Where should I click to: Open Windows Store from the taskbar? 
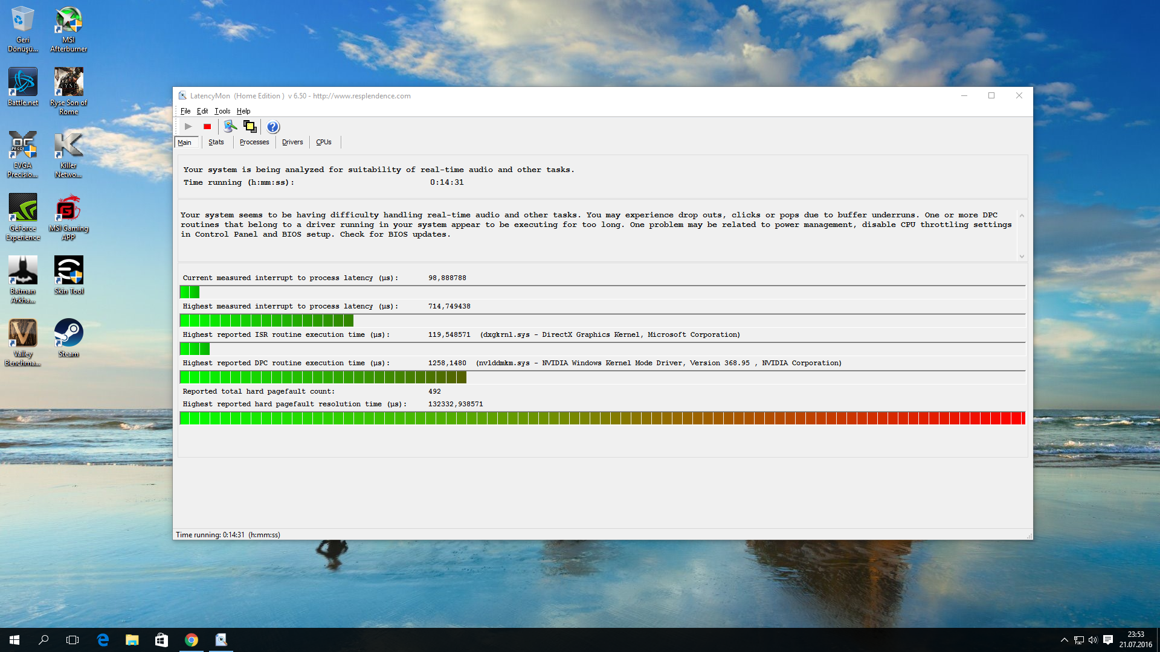click(161, 640)
